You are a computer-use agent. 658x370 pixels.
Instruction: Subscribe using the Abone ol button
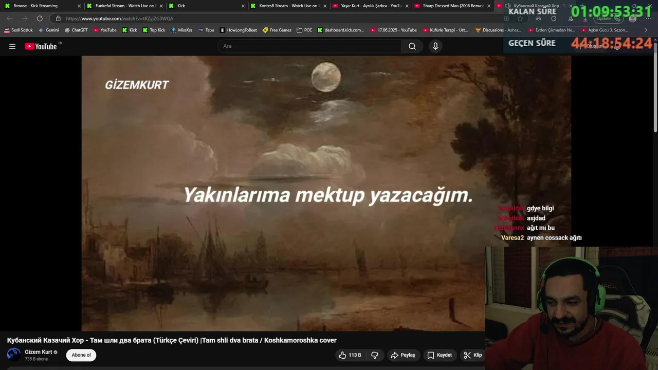tap(81, 355)
